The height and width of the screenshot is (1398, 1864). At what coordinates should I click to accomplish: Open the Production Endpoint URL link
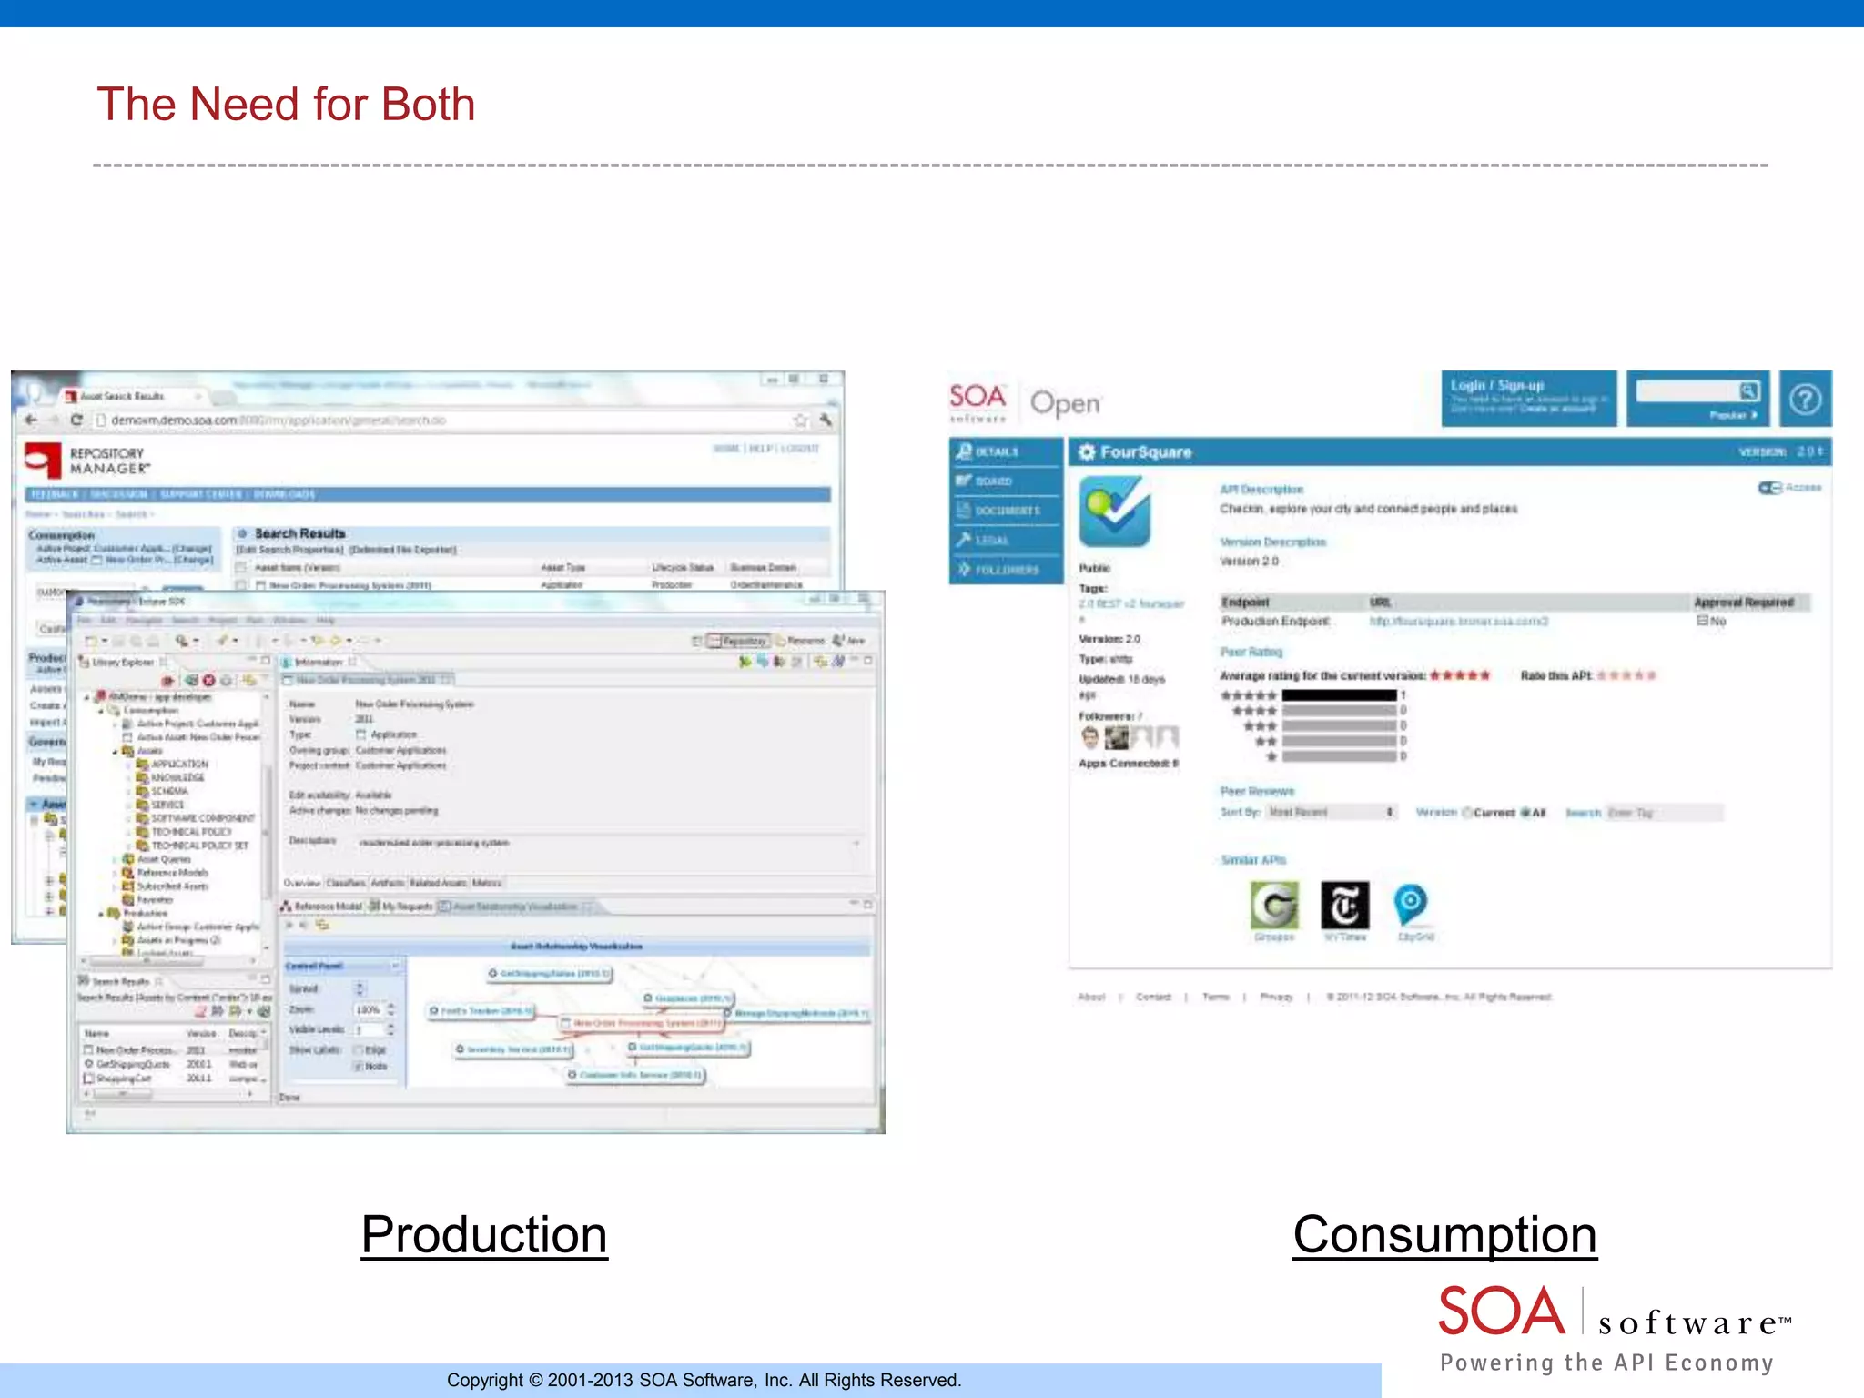(x=1459, y=621)
